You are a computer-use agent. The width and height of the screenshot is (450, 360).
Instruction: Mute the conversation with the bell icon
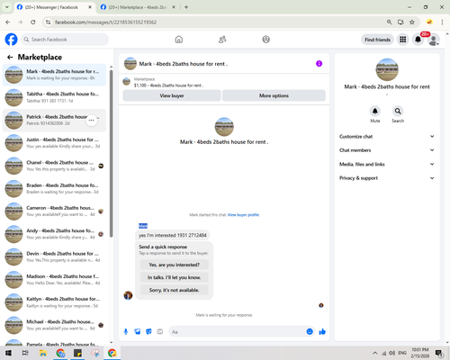click(x=375, y=111)
